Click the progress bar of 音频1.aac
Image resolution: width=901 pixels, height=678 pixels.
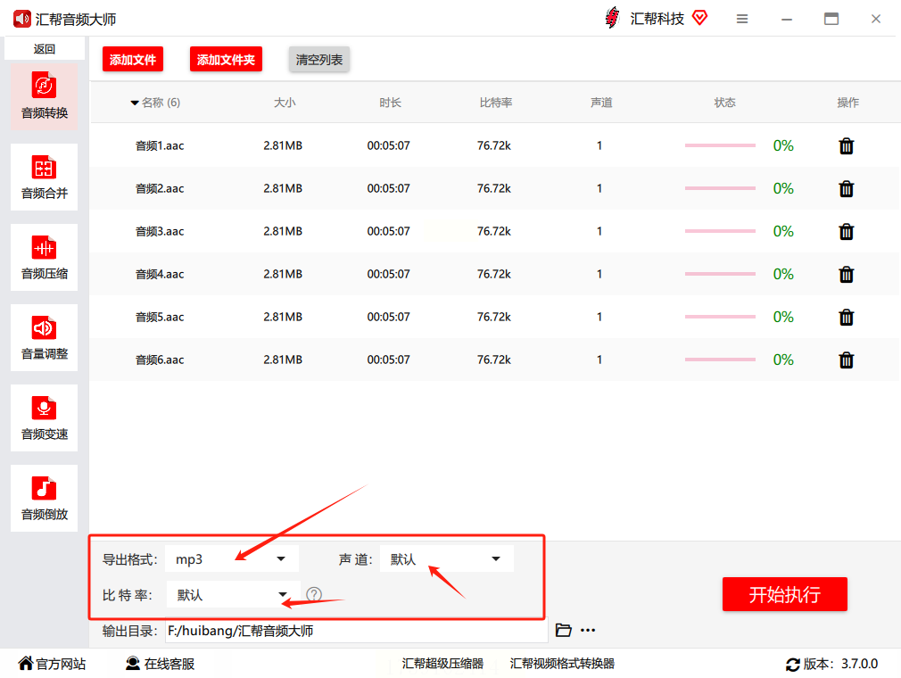[x=720, y=146]
